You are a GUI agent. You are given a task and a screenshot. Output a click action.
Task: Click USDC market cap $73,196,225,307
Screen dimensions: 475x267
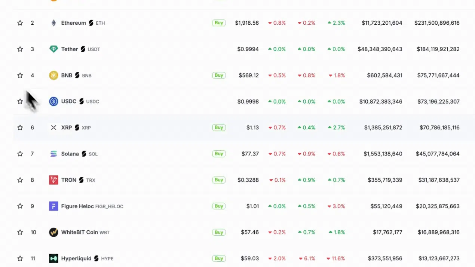(438, 101)
